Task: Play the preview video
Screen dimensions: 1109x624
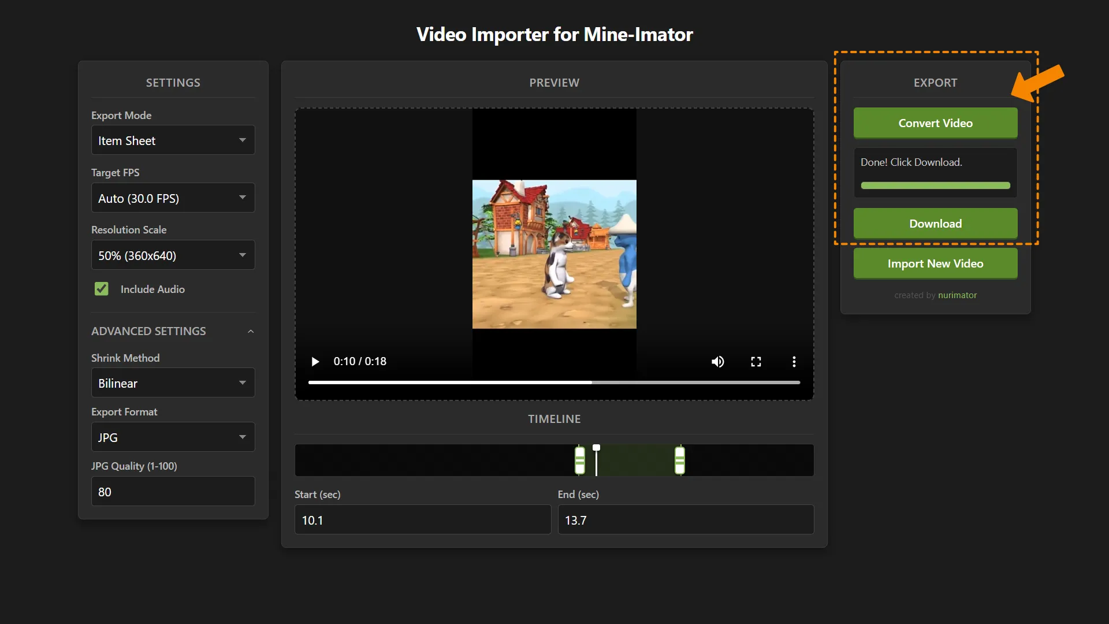Action: click(315, 362)
